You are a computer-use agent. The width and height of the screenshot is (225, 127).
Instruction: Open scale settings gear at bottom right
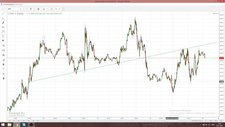pos(221,121)
